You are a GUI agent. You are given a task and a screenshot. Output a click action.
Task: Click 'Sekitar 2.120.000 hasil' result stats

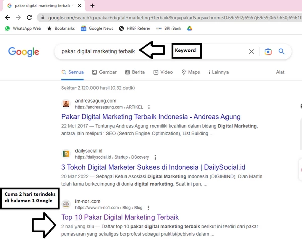tap(98, 88)
